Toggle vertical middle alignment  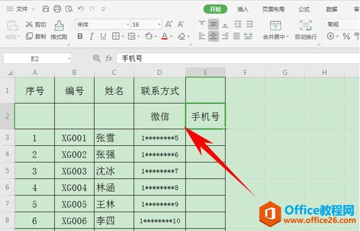click(213, 24)
